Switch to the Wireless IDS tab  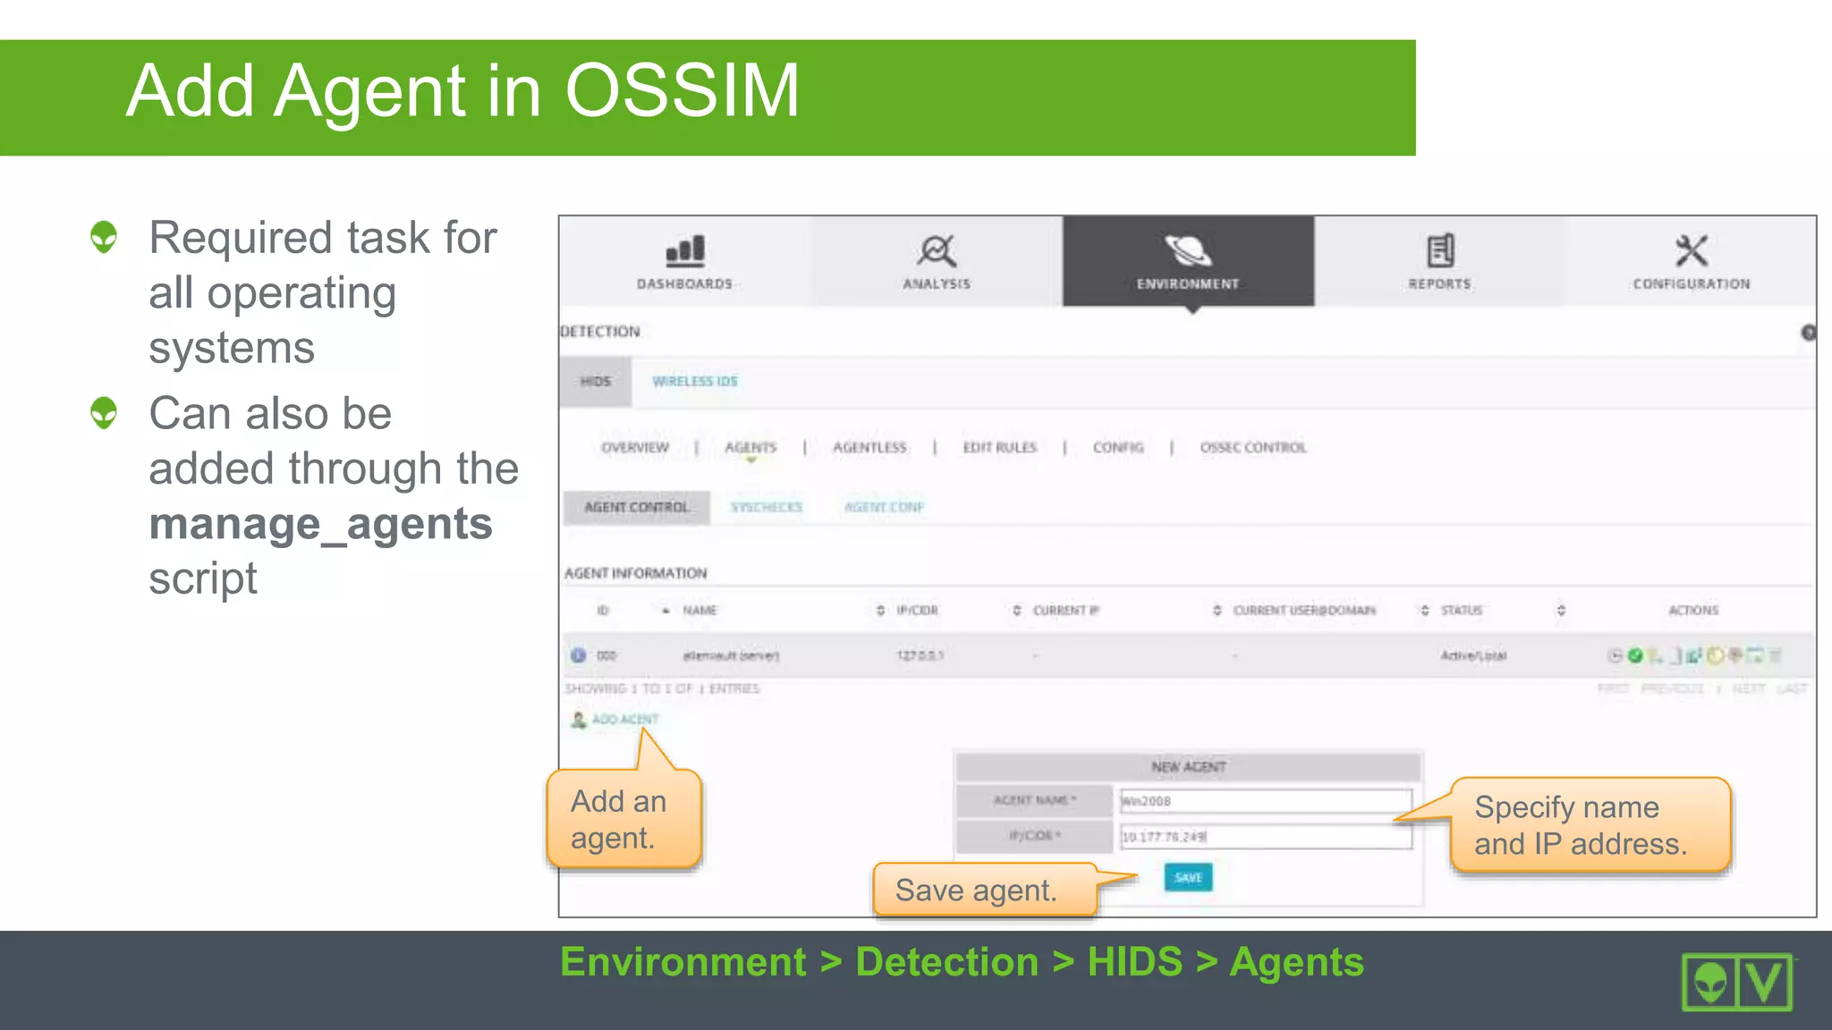[695, 382]
